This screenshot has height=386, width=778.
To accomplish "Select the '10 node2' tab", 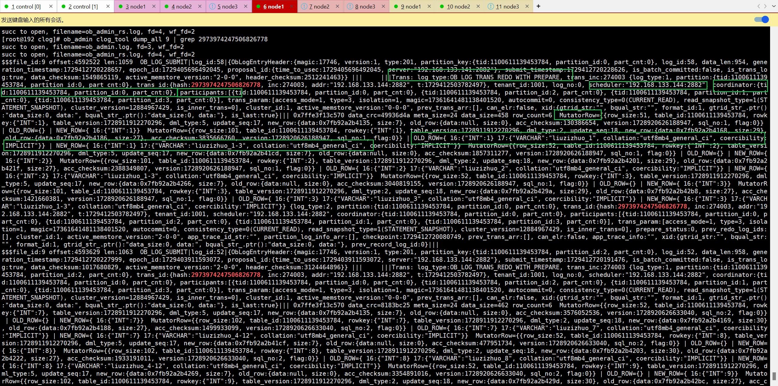I will point(458,6).
